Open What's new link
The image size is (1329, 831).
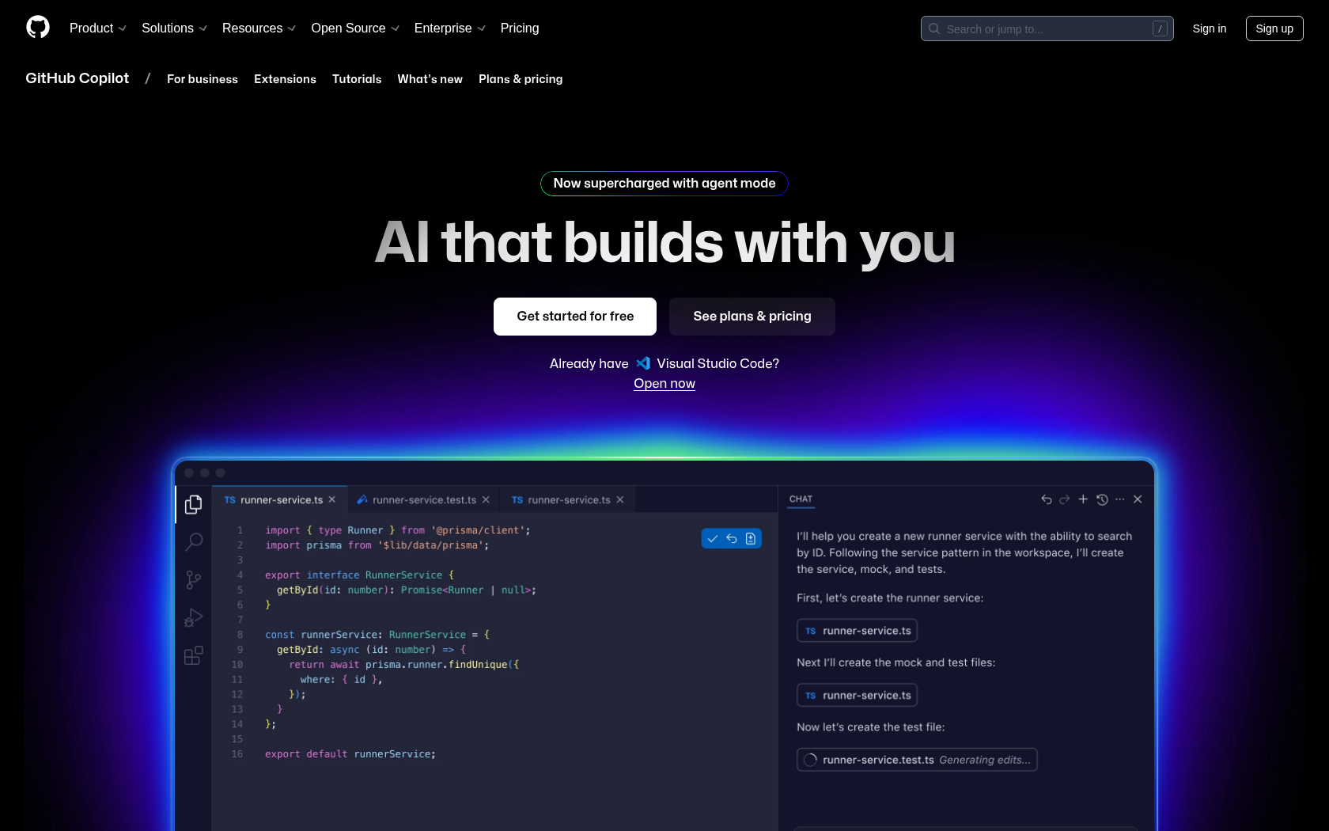click(x=430, y=79)
